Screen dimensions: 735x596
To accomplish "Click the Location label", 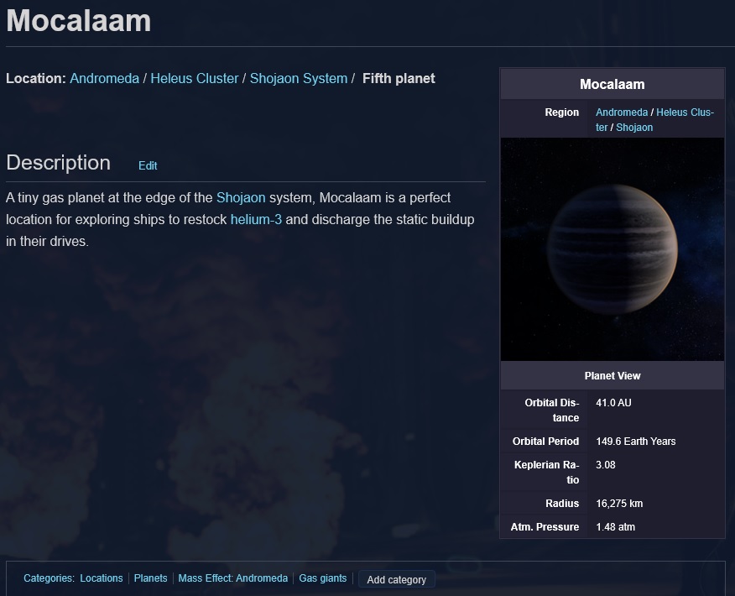I will 36,78.
